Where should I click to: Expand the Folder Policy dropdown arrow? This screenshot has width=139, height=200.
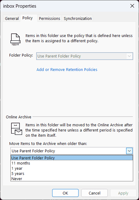tap(129, 56)
